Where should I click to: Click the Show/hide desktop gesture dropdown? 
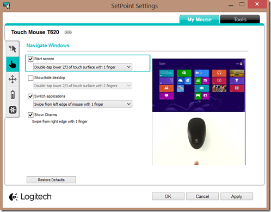point(83,86)
